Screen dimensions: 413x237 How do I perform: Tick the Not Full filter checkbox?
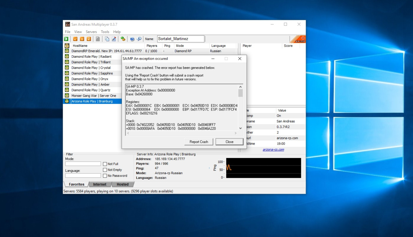(x=105, y=164)
